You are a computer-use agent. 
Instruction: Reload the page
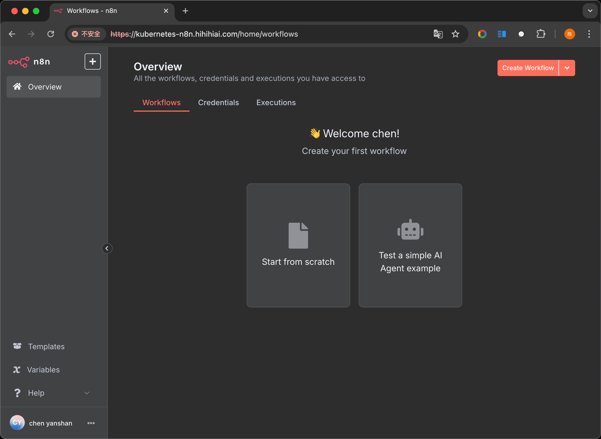pos(51,34)
